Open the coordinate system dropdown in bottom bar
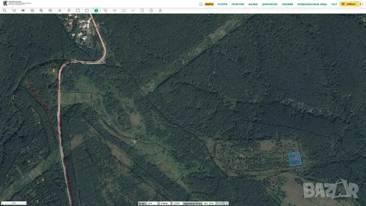 [x=210, y=204]
